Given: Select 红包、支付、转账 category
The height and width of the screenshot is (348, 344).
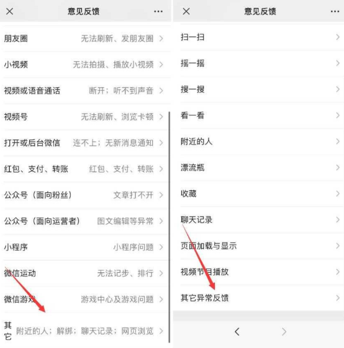Looking at the screenshot, I should pos(86,169).
